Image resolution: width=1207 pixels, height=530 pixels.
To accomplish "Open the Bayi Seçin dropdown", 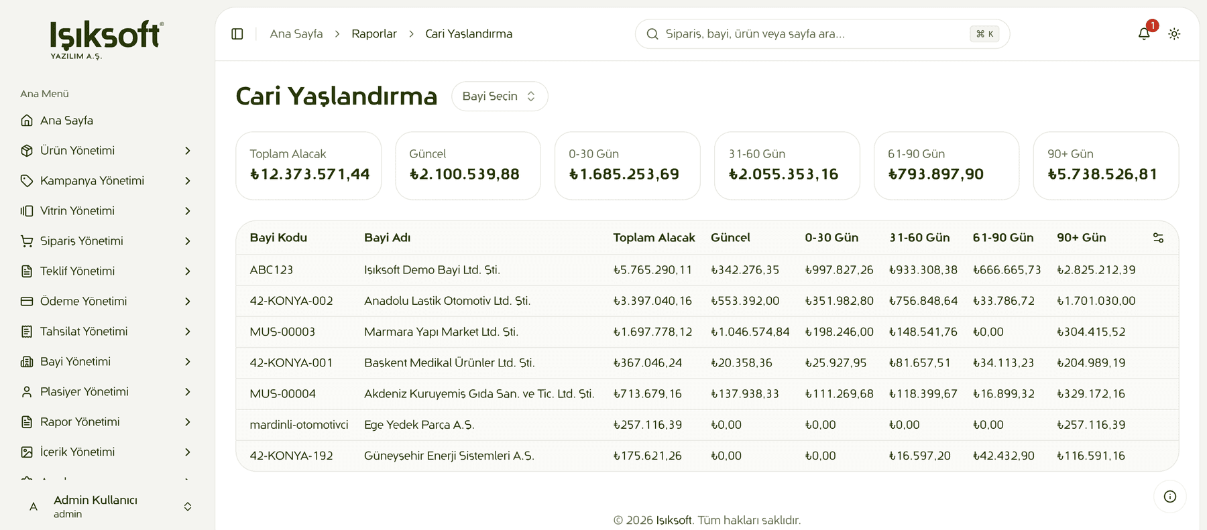I will click(500, 96).
